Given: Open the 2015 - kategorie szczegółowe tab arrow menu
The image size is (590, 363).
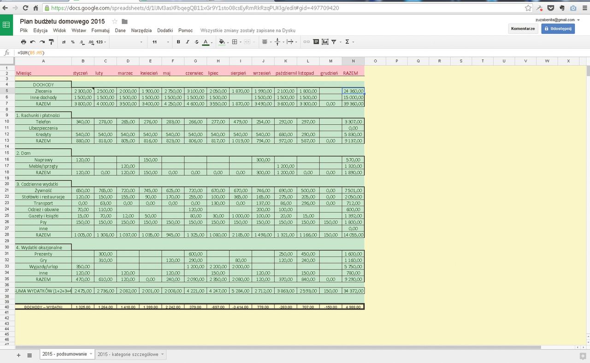Looking at the screenshot, I should coord(163,354).
